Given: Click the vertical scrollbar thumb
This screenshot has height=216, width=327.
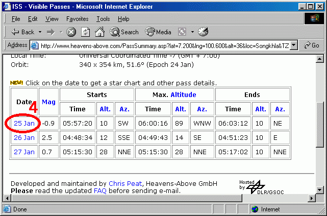Looking at the screenshot, I should click(x=320, y=125).
